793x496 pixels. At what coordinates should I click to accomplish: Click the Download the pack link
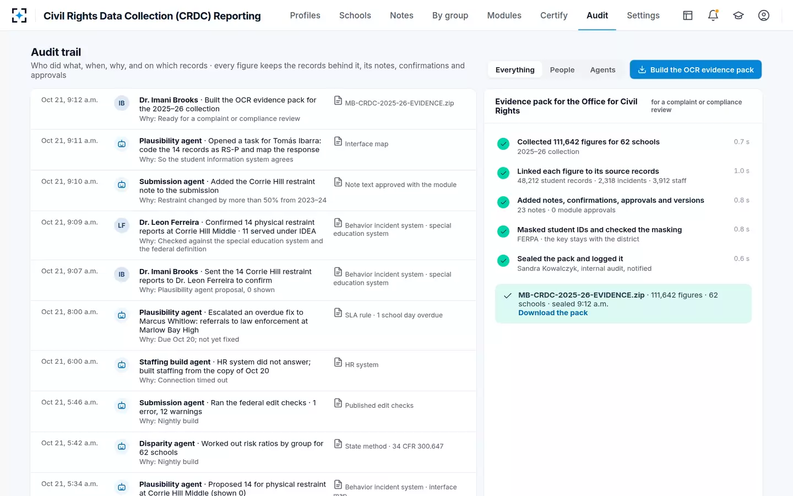pos(553,312)
